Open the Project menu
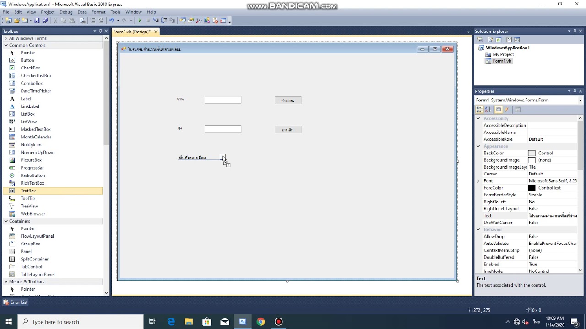The height and width of the screenshot is (329, 586). (48, 12)
